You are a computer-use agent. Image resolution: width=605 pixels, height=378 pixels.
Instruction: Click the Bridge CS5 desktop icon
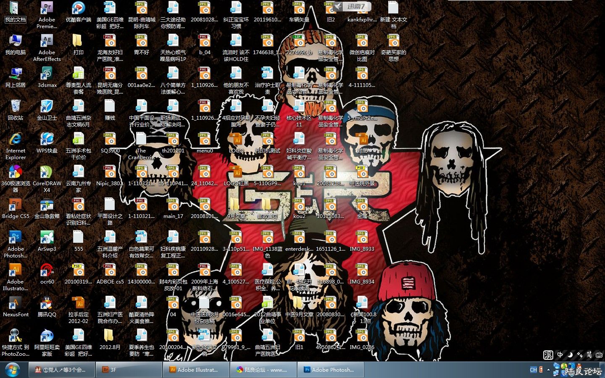point(16,205)
